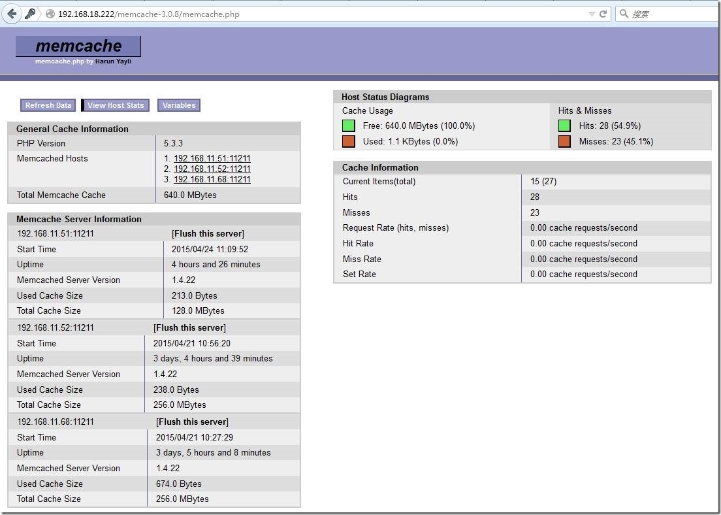The width and height of the screenshot is (721, 515).
Task: Open the address bar history dropdown arrow
Action: 592,14
